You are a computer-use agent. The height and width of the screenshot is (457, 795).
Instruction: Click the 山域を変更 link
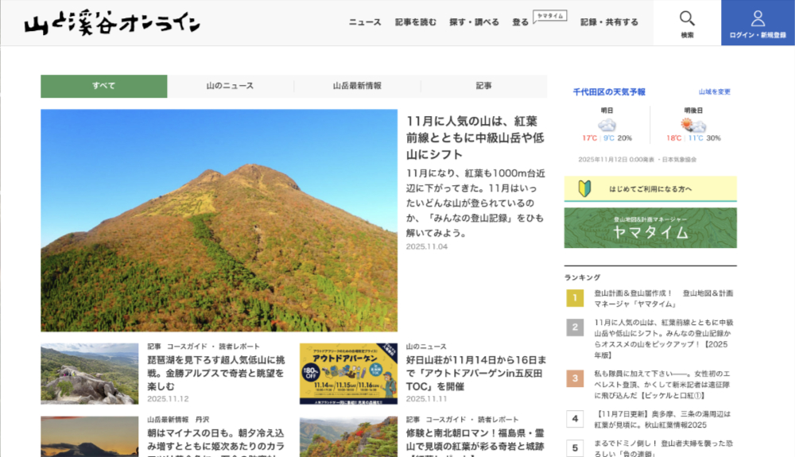(x=714, y=92)
